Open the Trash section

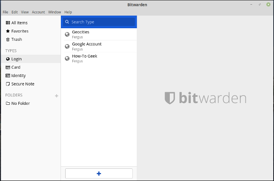(x=31, y=40)
